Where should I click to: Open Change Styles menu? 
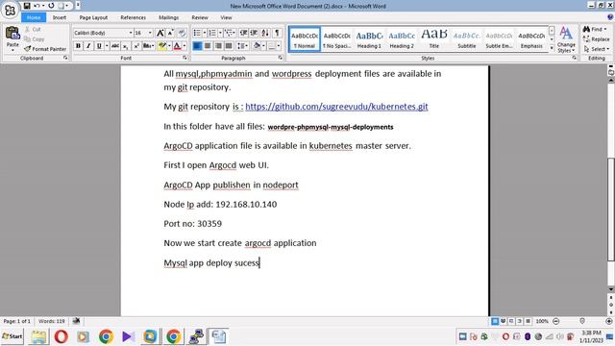click(566, 39)
